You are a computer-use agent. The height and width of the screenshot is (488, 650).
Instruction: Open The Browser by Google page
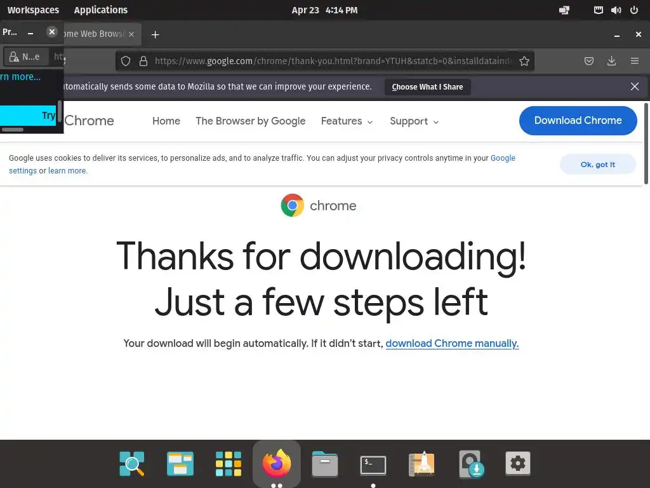[x=250, y=121]
